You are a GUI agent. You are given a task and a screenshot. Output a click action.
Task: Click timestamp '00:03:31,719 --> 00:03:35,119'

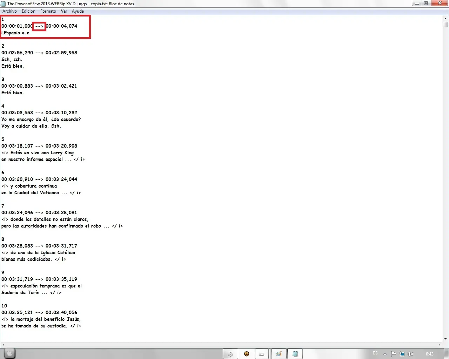pyautogui.click(x=39, y=279)
